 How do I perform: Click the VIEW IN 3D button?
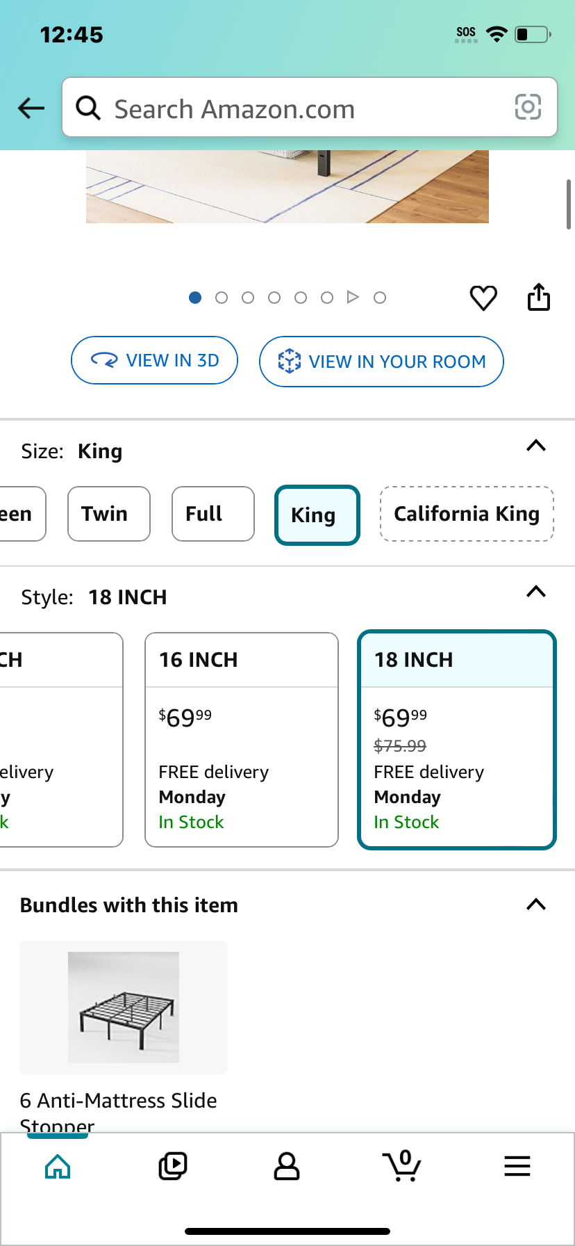pyautogui.click(x=155, y=360)
